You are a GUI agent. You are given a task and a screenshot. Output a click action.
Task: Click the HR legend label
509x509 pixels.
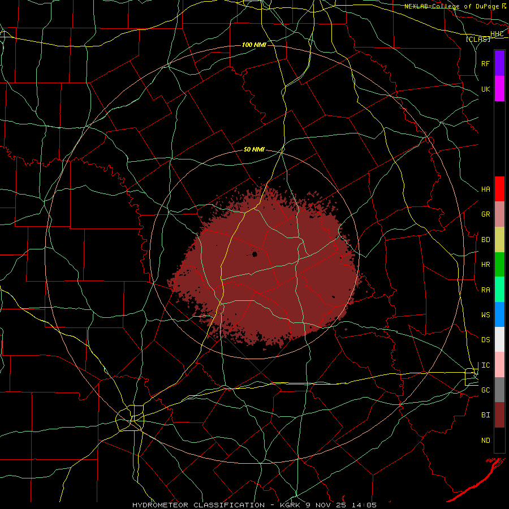[485, 265]
